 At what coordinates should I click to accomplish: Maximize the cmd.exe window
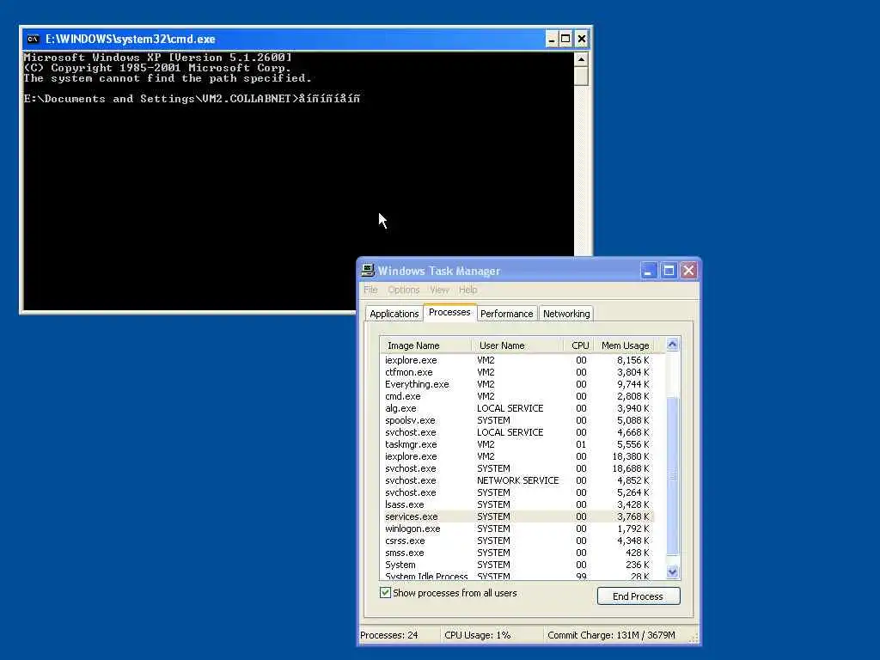tap(565, 39)
